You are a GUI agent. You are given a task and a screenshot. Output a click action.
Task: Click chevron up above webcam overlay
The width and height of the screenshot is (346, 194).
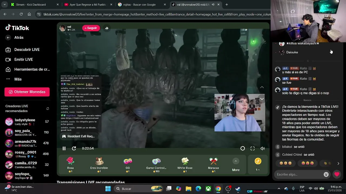tap(262, 87)
